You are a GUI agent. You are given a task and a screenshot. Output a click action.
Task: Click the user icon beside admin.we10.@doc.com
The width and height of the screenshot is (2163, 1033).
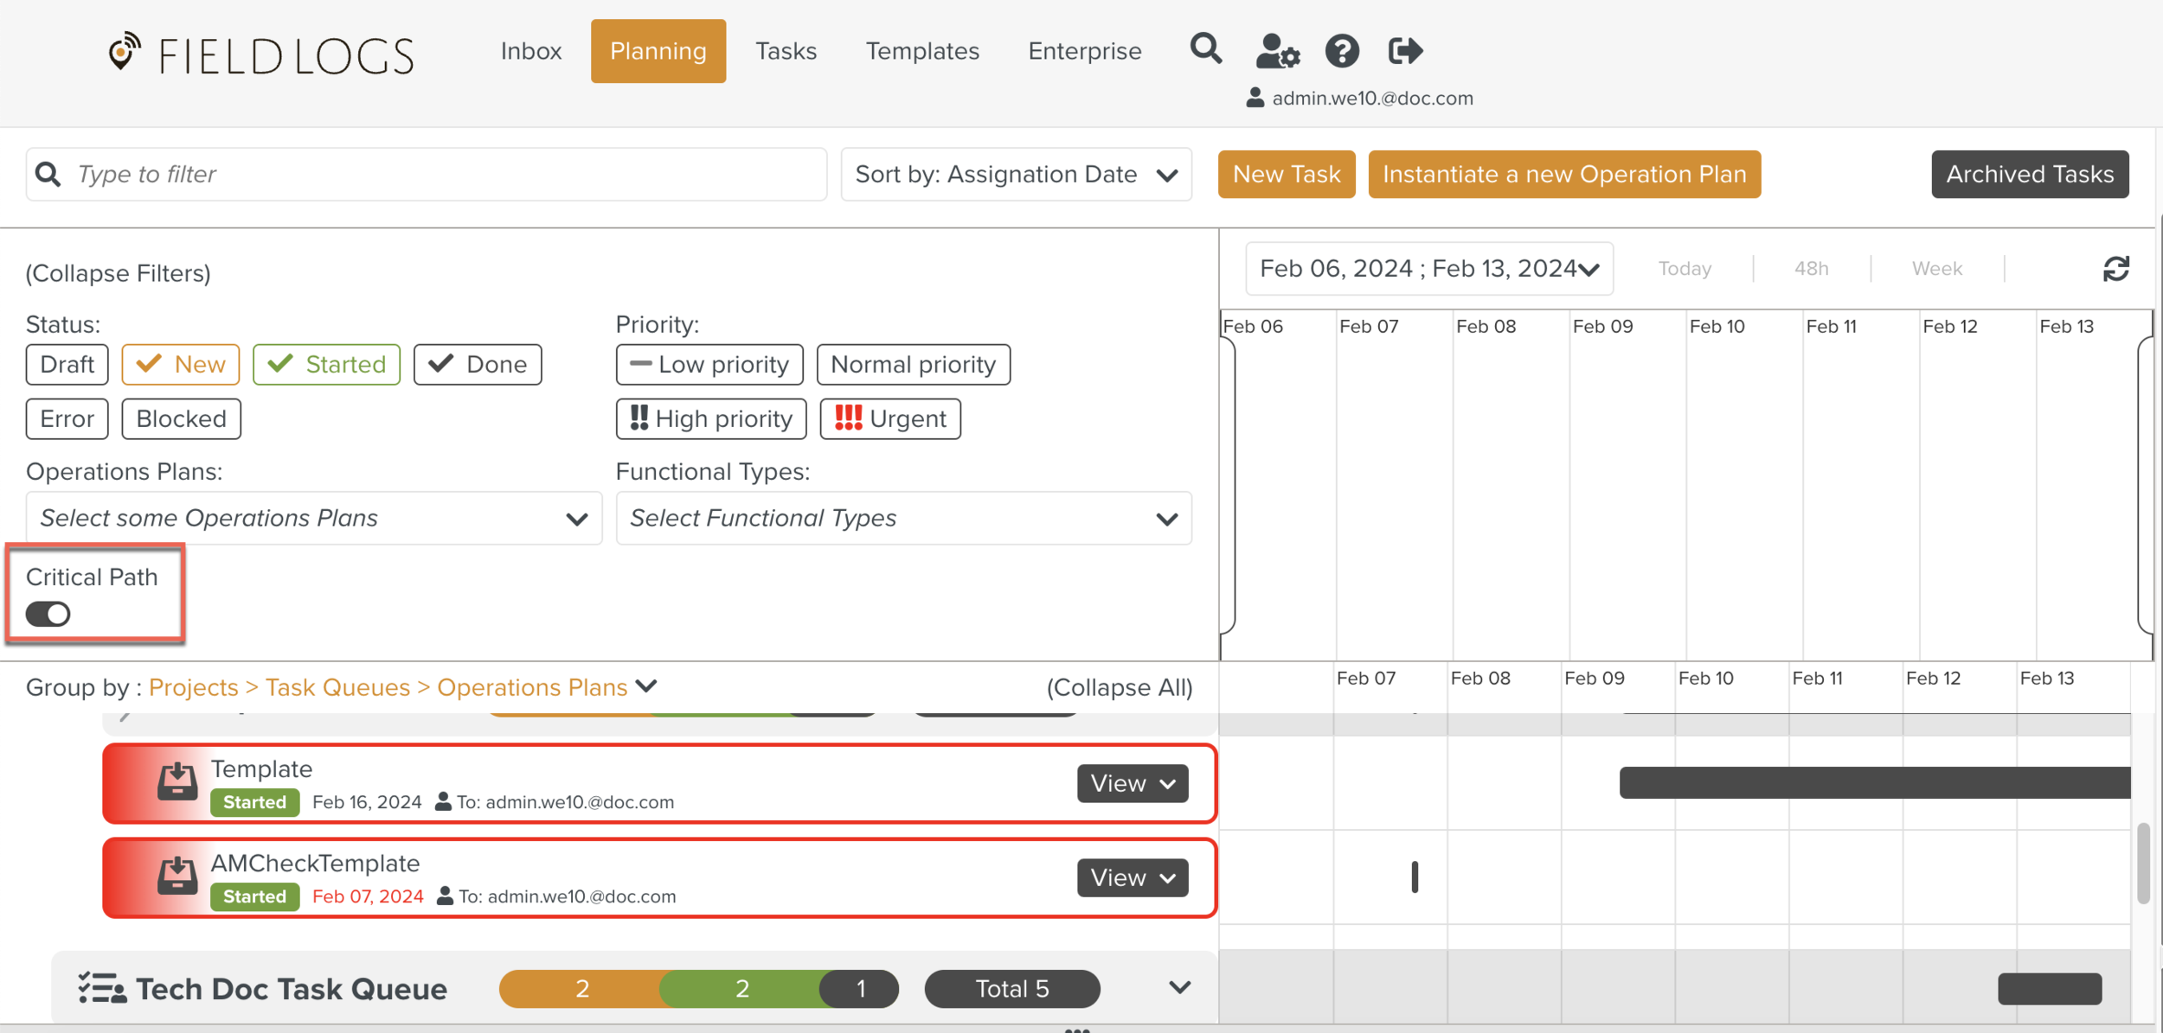1255,98
